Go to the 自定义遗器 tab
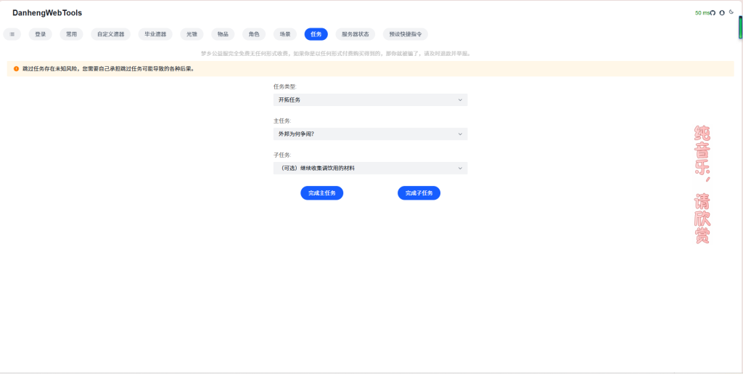Viewport: 743px width, 374px height. 110,34
